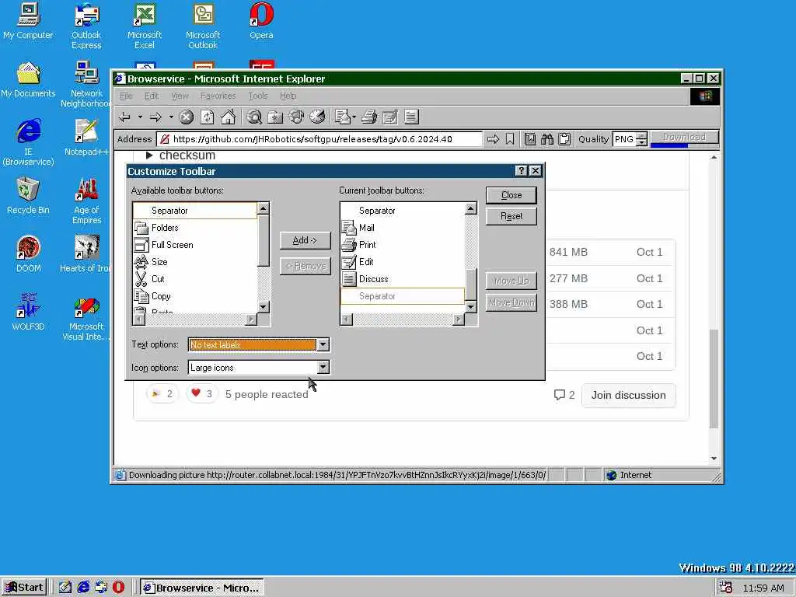Click Internet Explorer icon in Quick Launch
This screenshot has height=597, width=796.
[83, 588]
